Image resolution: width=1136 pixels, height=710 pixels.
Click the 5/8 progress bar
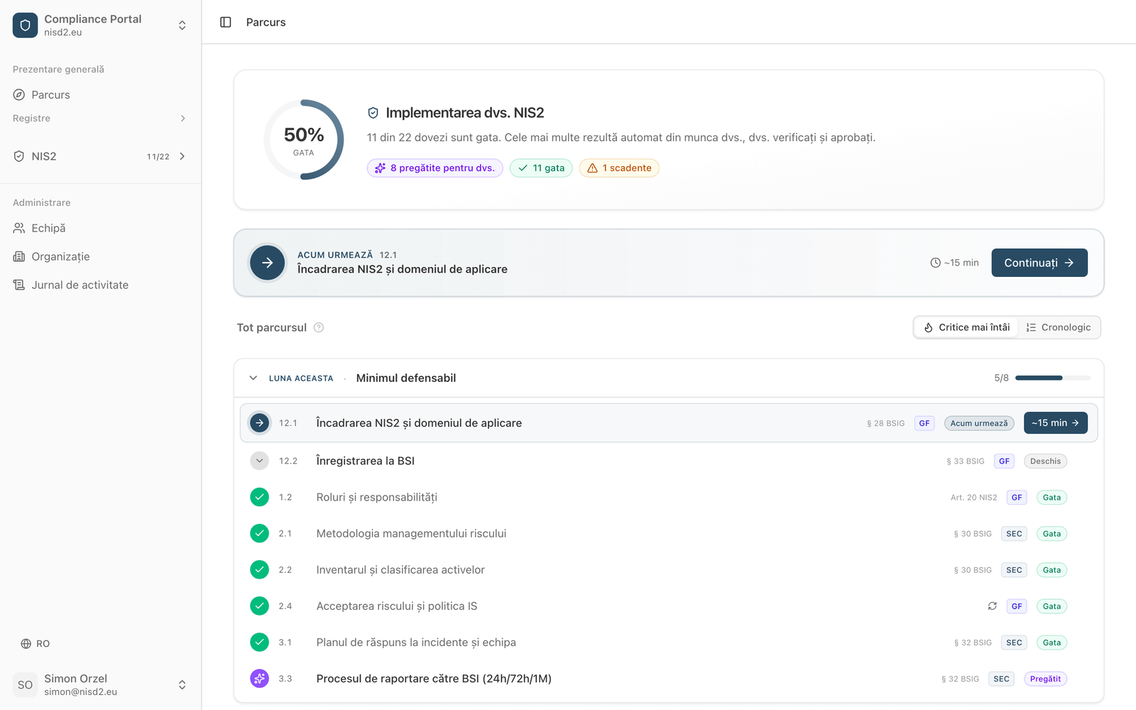click(x=1053, y=378)
